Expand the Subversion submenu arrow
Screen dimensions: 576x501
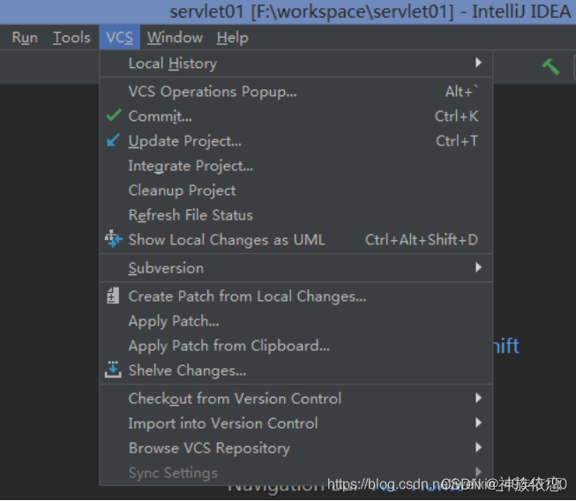[478, 267]
